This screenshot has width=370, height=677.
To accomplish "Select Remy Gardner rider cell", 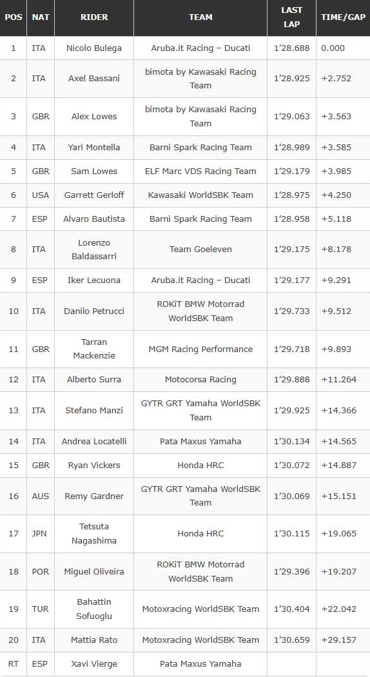I will click(94, 496).
